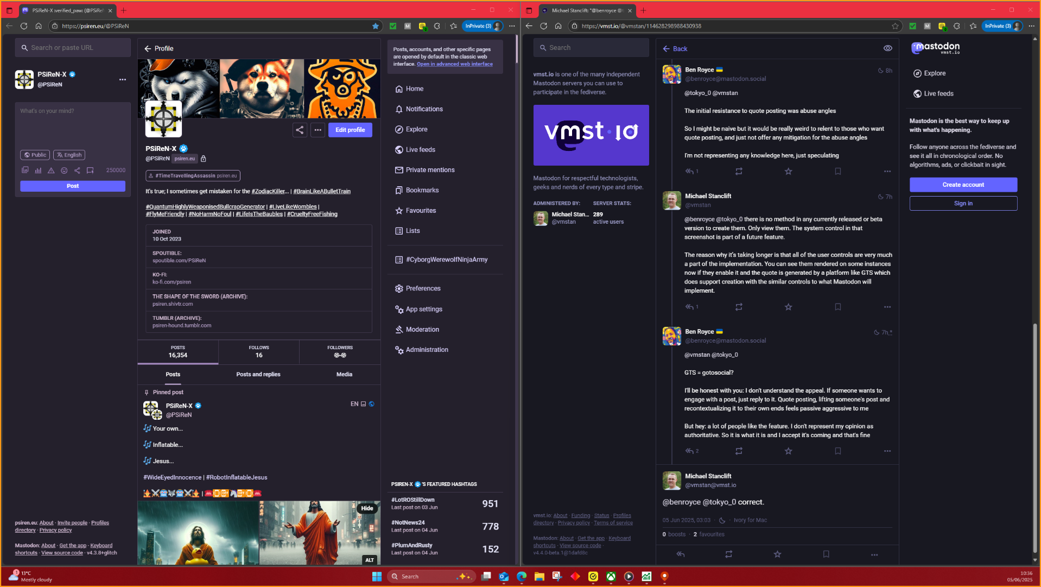Bookmark Ben Royce's 8h post
1041x587 pixels.
(x=838, y=172)
